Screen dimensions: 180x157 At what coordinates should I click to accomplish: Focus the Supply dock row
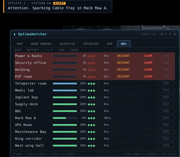[x=95, y=104]
